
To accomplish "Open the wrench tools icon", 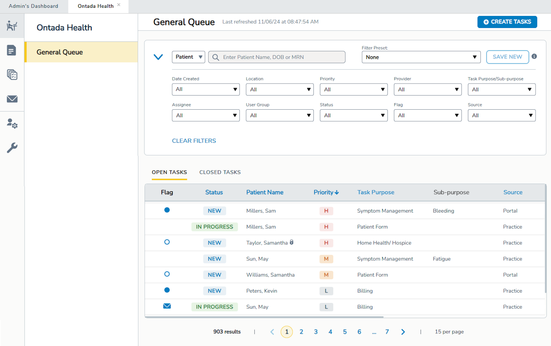I will (x=12, y=148).
